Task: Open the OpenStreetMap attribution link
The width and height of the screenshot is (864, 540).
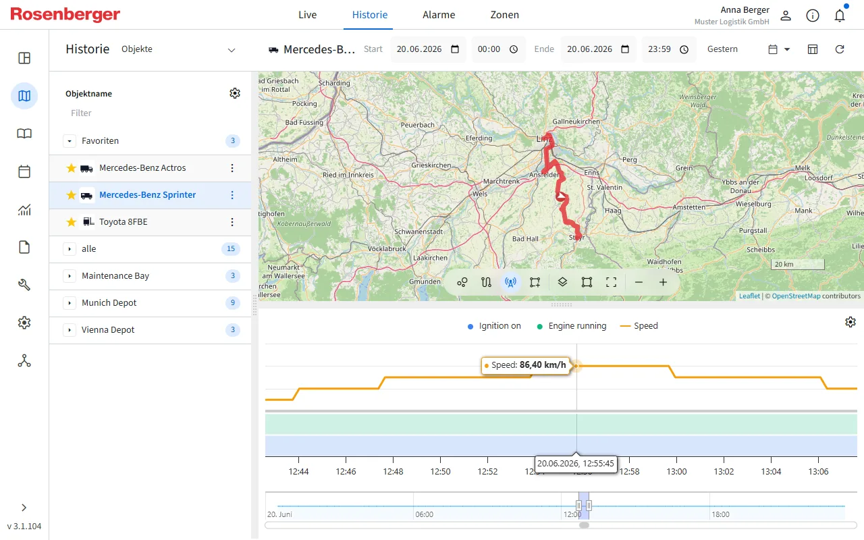Action: pos(796,296)
